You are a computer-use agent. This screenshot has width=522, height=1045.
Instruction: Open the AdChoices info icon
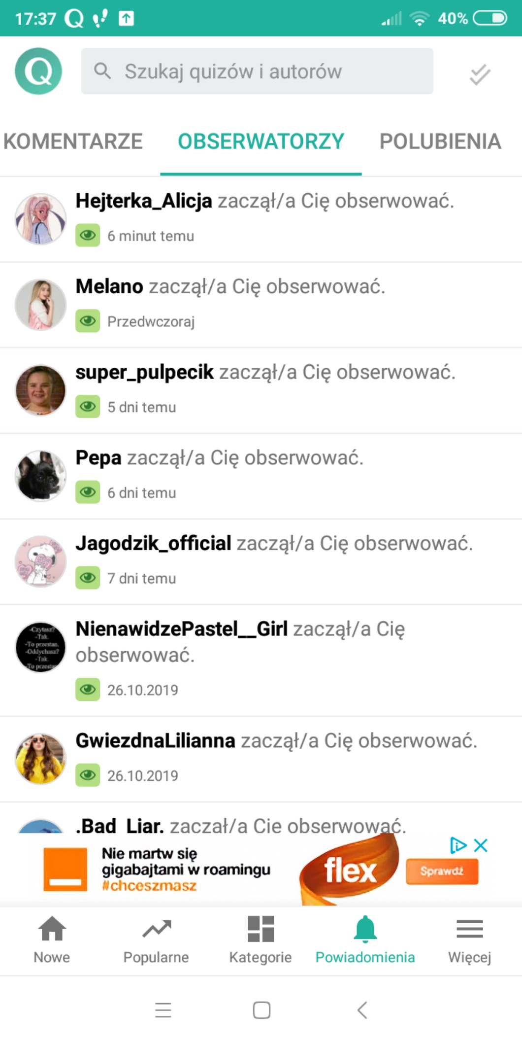[458, 845]
